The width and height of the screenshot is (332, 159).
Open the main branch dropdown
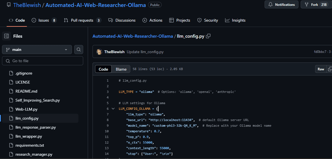tap(37, 50)
